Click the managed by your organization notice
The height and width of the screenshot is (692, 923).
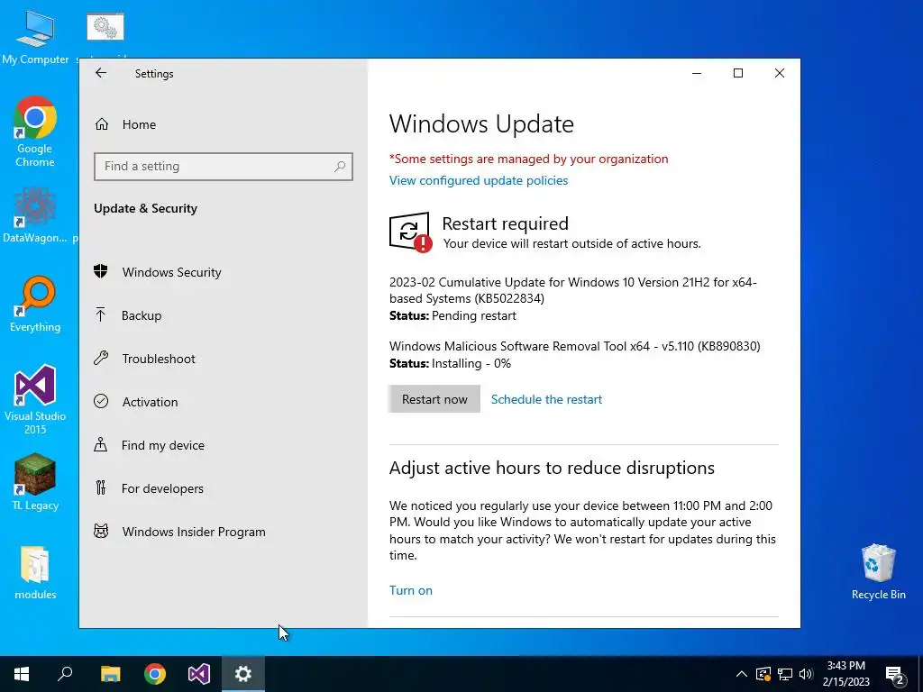(528, 159)
